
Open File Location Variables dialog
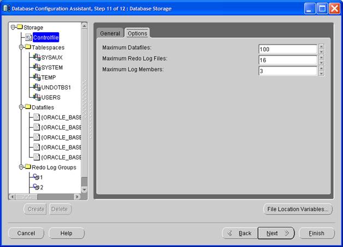298,209
